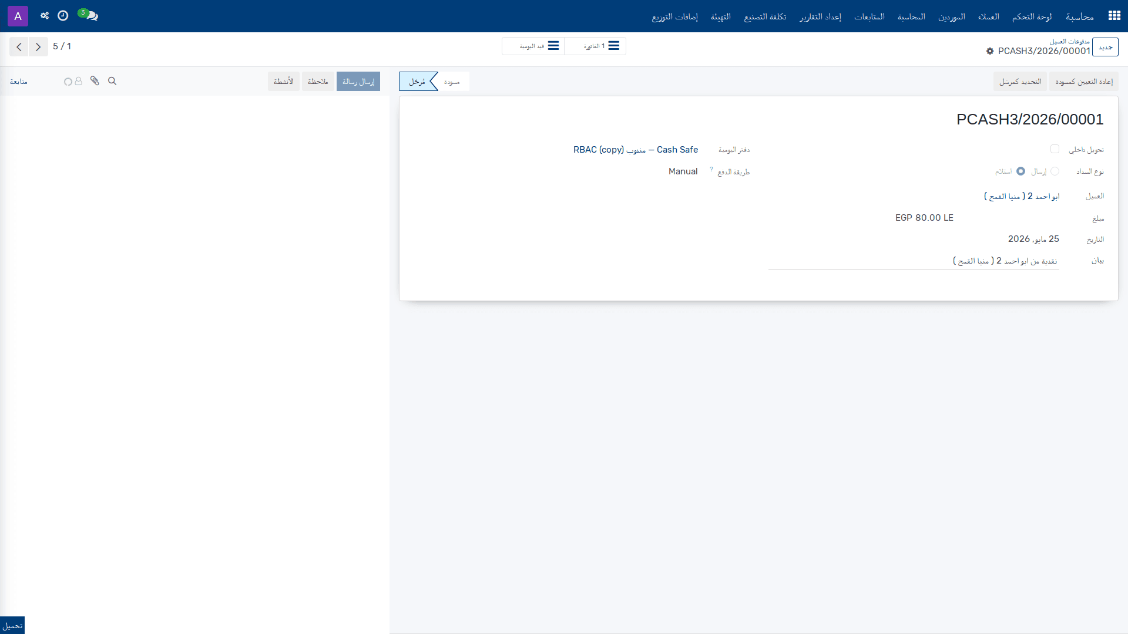Click the Manual payment method value
The image size is (1128, 634).
tap(683, 171)
